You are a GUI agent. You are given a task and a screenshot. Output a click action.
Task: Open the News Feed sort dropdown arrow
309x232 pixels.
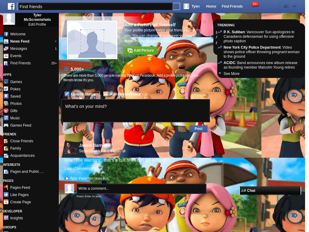(56, 41)
